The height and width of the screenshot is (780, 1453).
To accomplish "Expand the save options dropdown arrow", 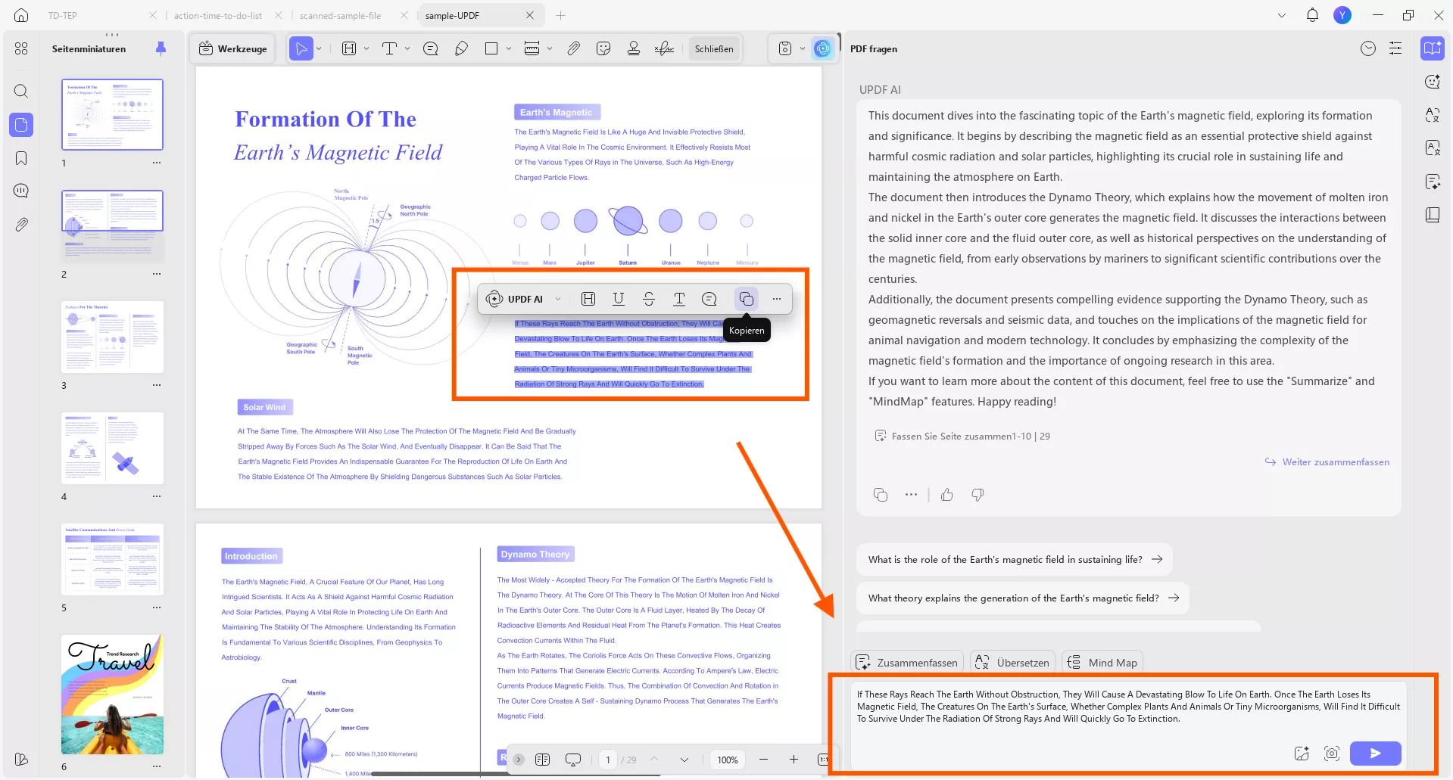I will pyautogui.click(x=803, y=48).
